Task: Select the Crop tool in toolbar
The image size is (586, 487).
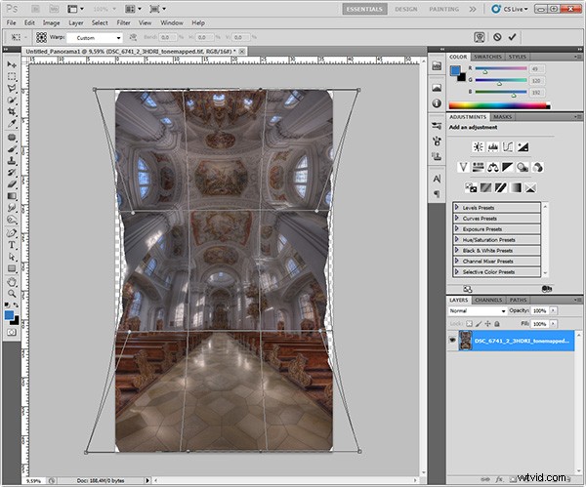Action: pos(12,111)
